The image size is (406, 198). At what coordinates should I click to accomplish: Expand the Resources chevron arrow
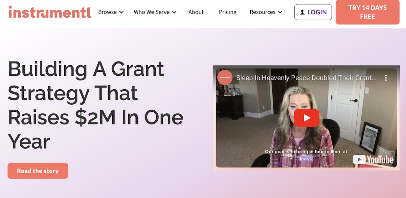pyautogui.click(x=280, y=13)
